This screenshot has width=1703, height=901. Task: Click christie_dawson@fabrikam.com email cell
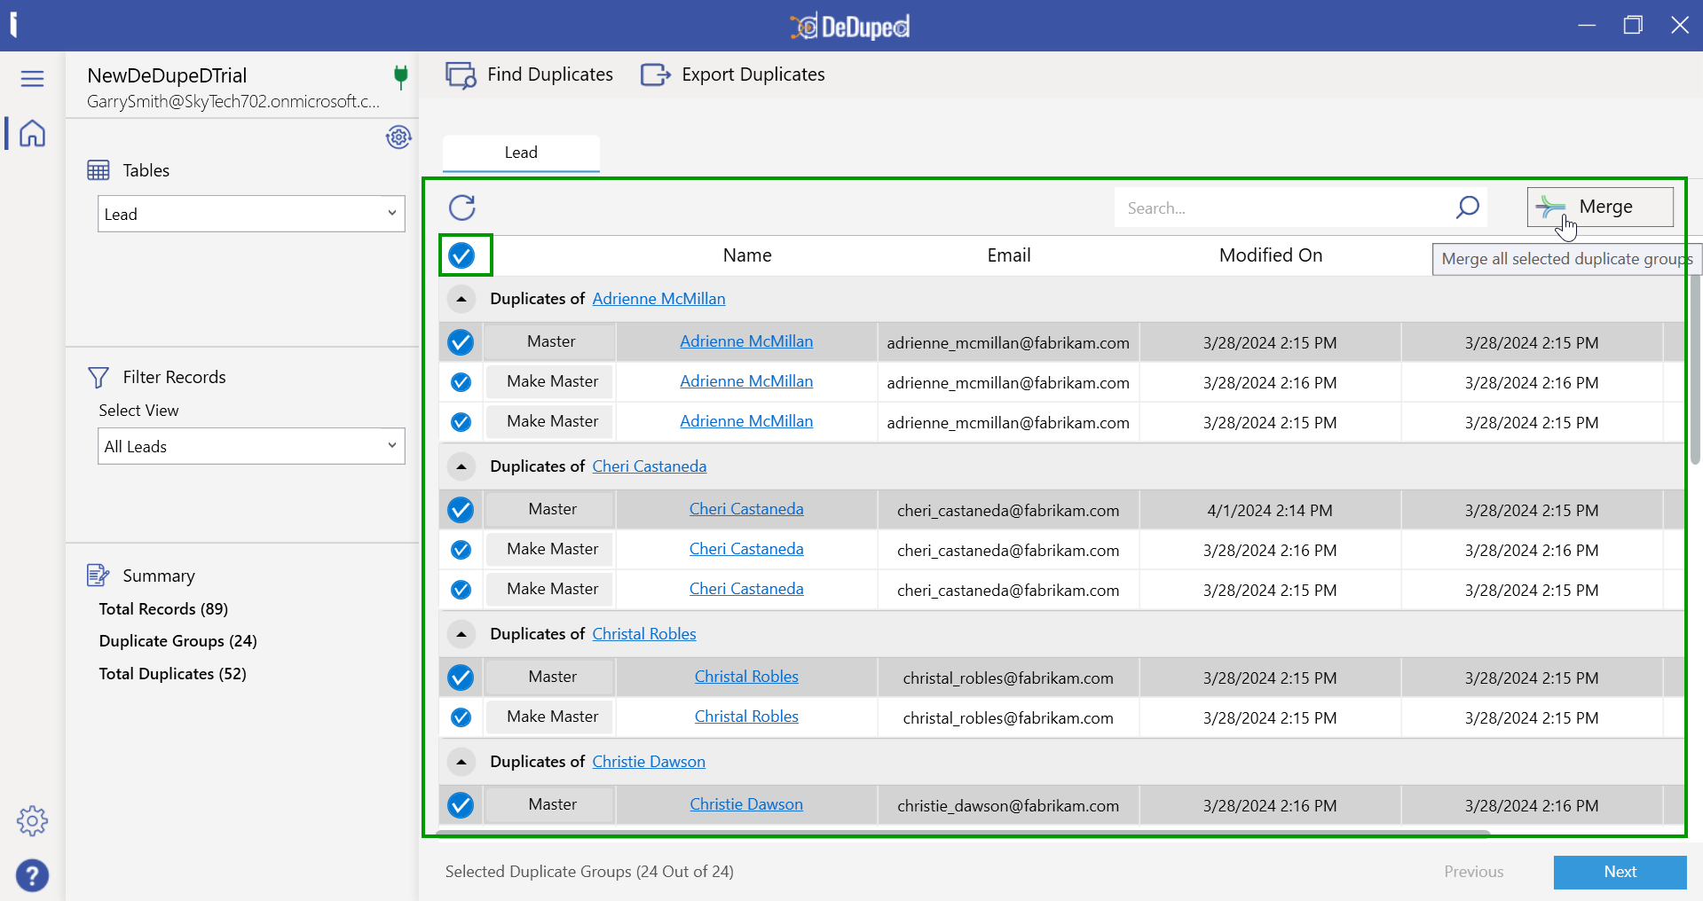pyautogui.click(x=1008, y=806)
